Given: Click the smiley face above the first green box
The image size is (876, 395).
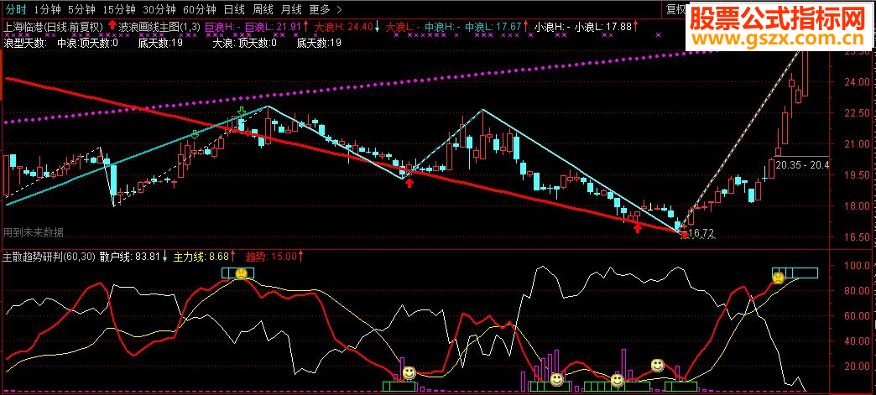Looking at the screenshot, I should 409,372.
